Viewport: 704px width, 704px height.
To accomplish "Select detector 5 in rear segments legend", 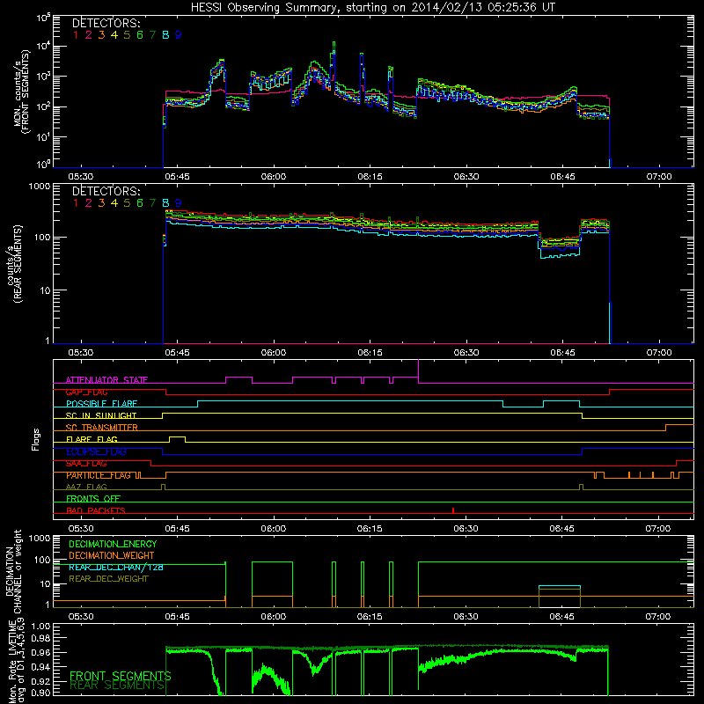I will (127, 203).
